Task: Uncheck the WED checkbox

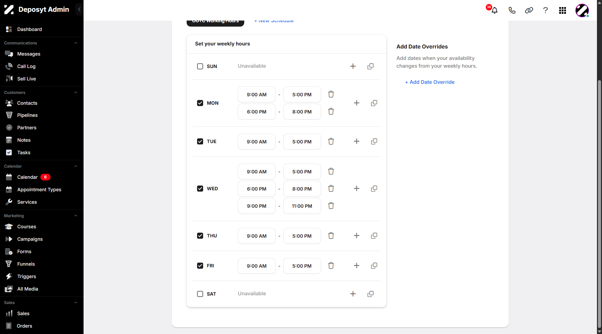Action: coord(200,189)
